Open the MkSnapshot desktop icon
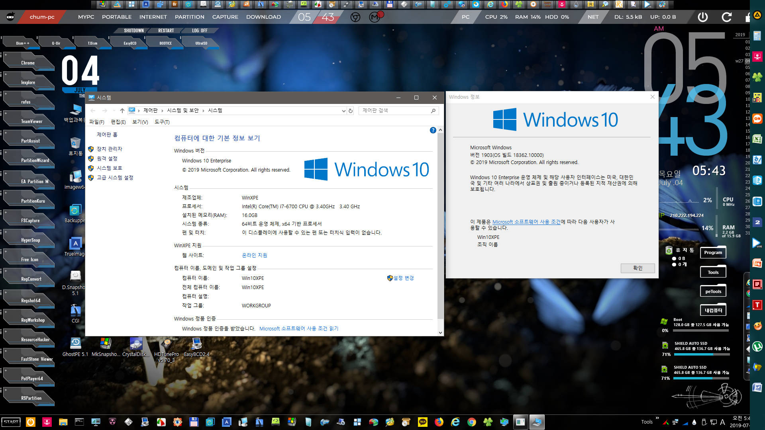The image size is (765, 430). point(106,347)
